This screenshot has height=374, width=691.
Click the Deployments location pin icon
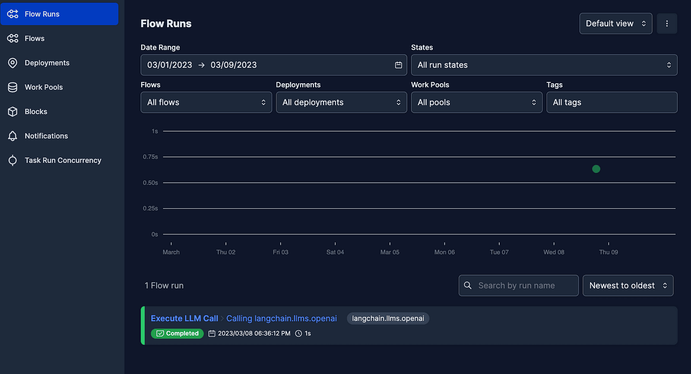(x=13, y=63)
